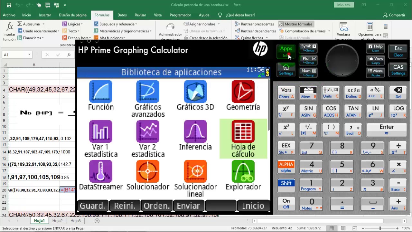The height and width of the screenshot is (232, 412).
Task: Switch to the Insertar ribbon tab
Action: coord(45,15)
